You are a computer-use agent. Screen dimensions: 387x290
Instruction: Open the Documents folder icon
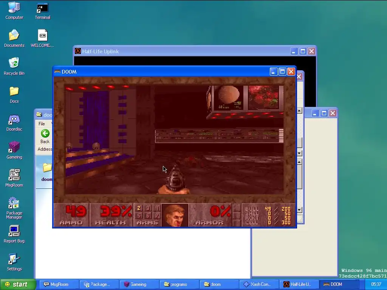pos(14,39)
